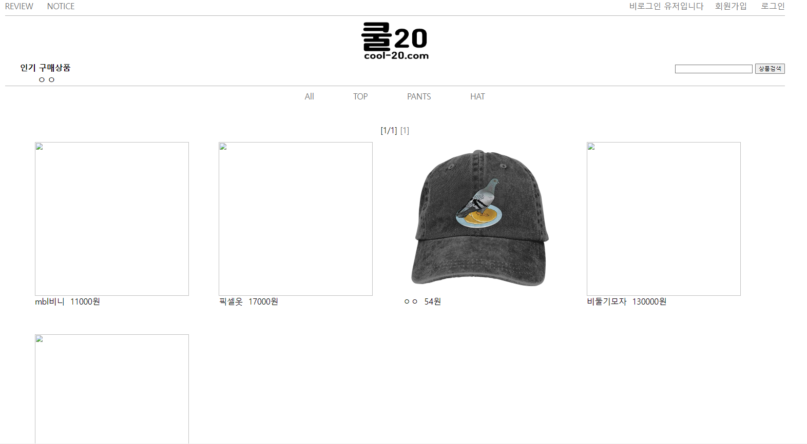Screen dimensions: 807x444
Task: Click the 비둘기모자 130000원 product name
Action: pos(627,301)
